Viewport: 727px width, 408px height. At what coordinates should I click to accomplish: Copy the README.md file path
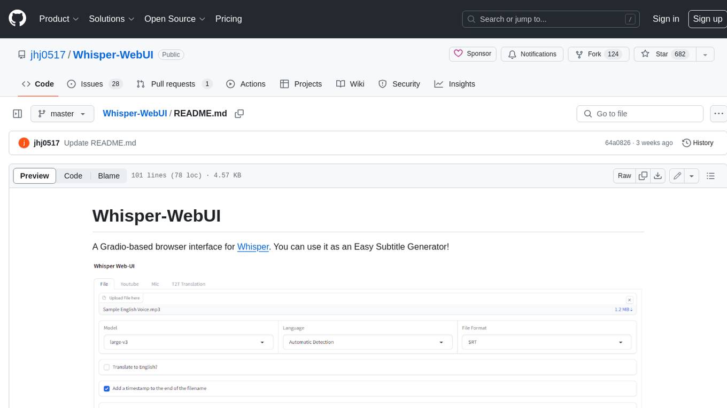(239, 114)
